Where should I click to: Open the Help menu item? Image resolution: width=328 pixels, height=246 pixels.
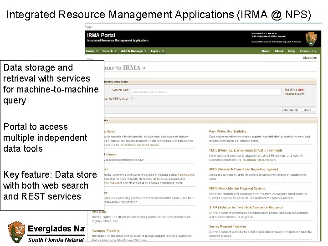292,51
